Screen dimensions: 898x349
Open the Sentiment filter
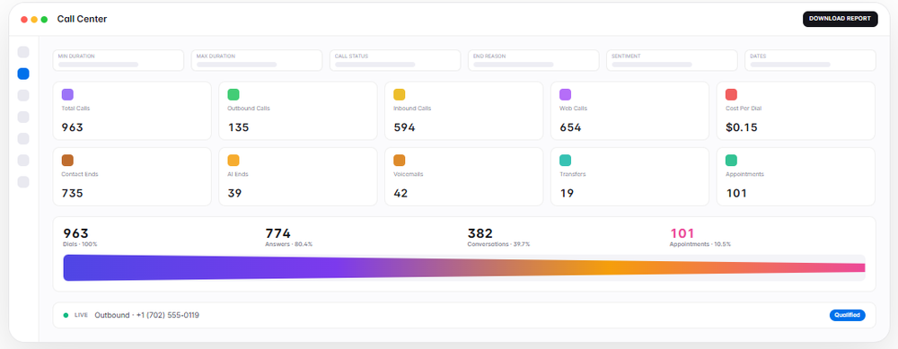click(x=672, y=60)
